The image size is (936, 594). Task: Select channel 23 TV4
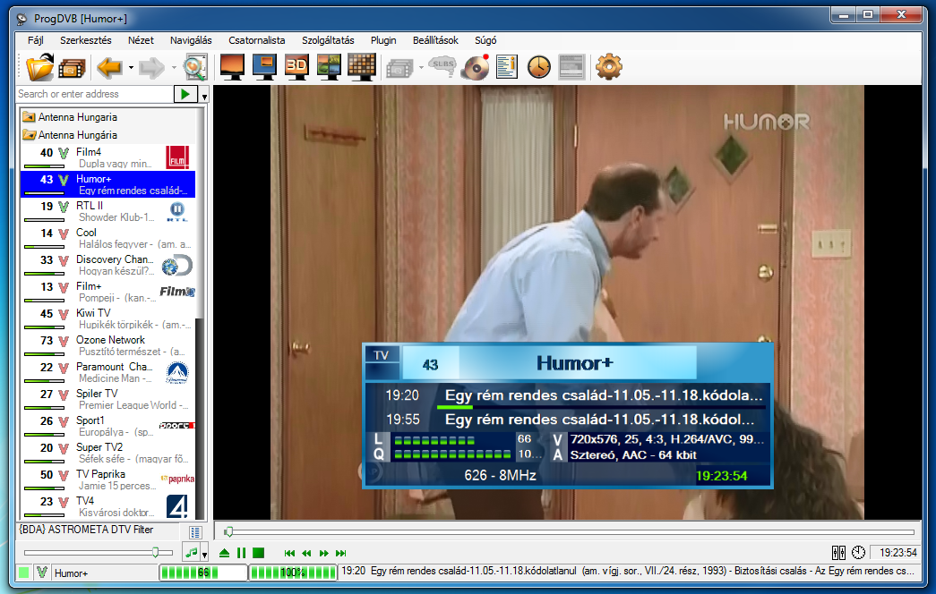pos(107,506)
